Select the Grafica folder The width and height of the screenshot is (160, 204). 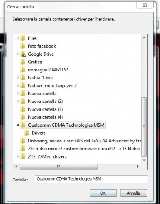tap(35, 62)
